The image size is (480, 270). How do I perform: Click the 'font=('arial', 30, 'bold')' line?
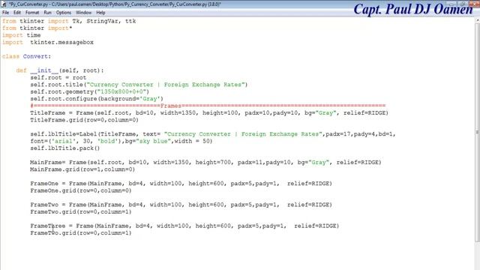[x=121, y=141]
